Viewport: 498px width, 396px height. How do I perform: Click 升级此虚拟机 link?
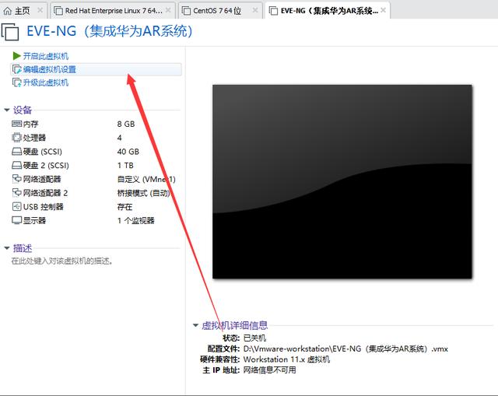46,83
